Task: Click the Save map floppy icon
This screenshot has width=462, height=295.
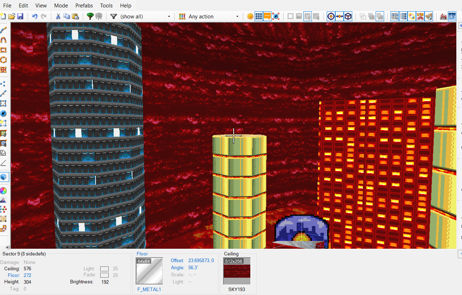Action: pyautogui.click(x=20, y=16)
